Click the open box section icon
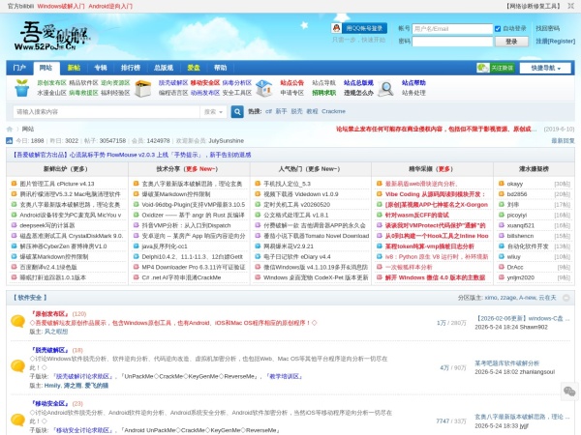 point(143,88)
